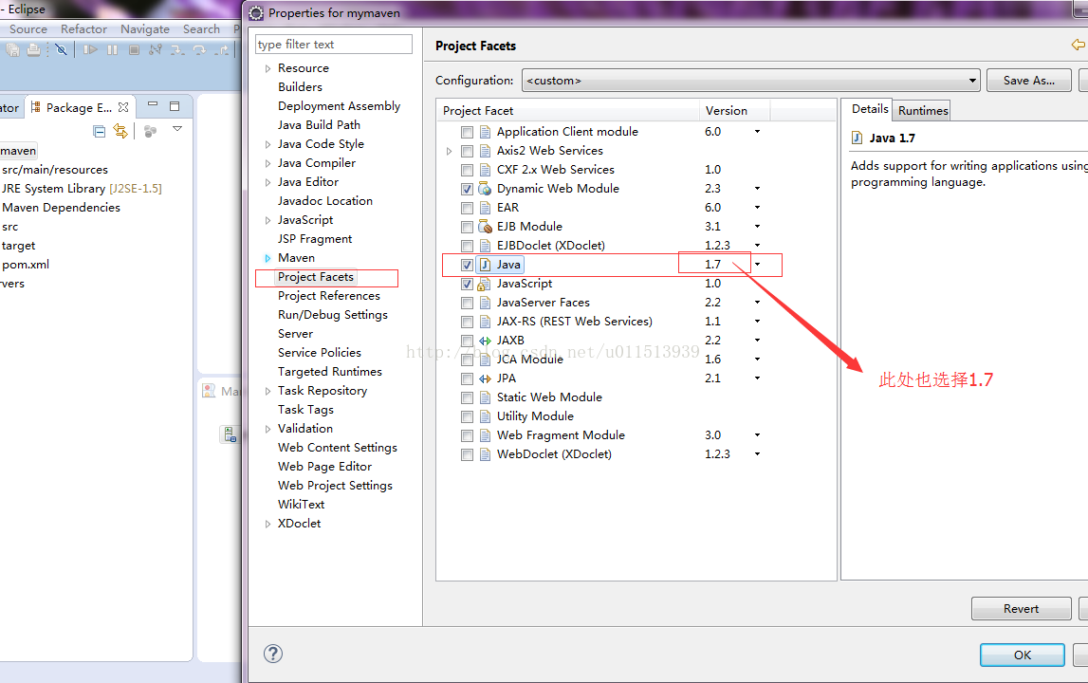The image size is (1088, 683).
Task: Open the EJB Module version dropdown
Action: pyautogui.click(x=758, y=227)
